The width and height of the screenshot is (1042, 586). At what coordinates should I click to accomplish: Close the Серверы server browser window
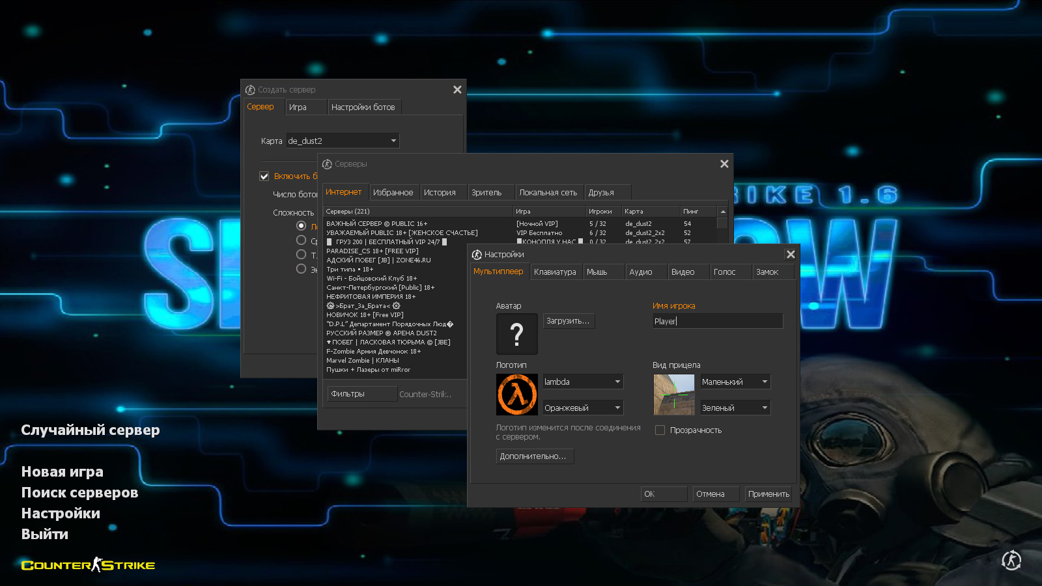[x=724, y=164]
